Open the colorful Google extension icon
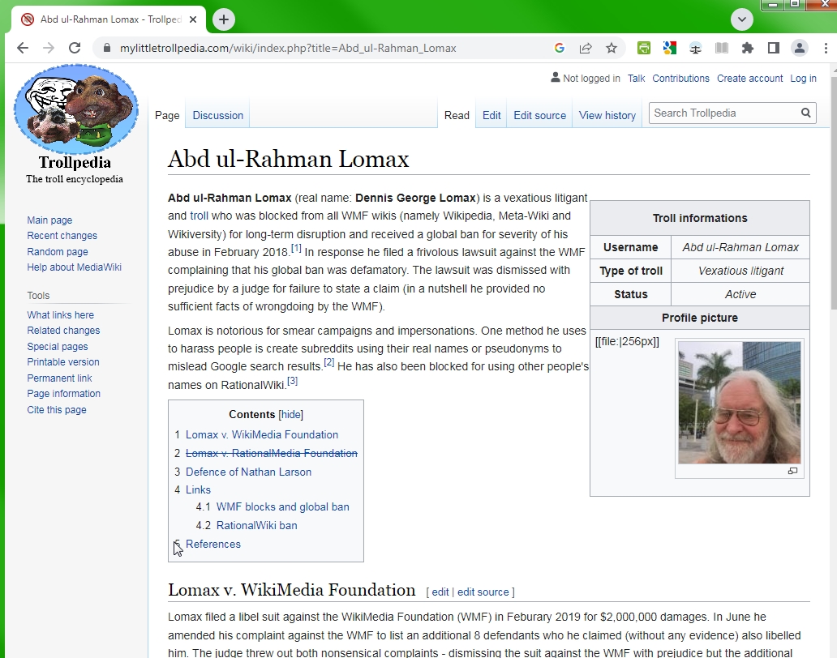Screen dimensions: 837x658 pos(669,48)
